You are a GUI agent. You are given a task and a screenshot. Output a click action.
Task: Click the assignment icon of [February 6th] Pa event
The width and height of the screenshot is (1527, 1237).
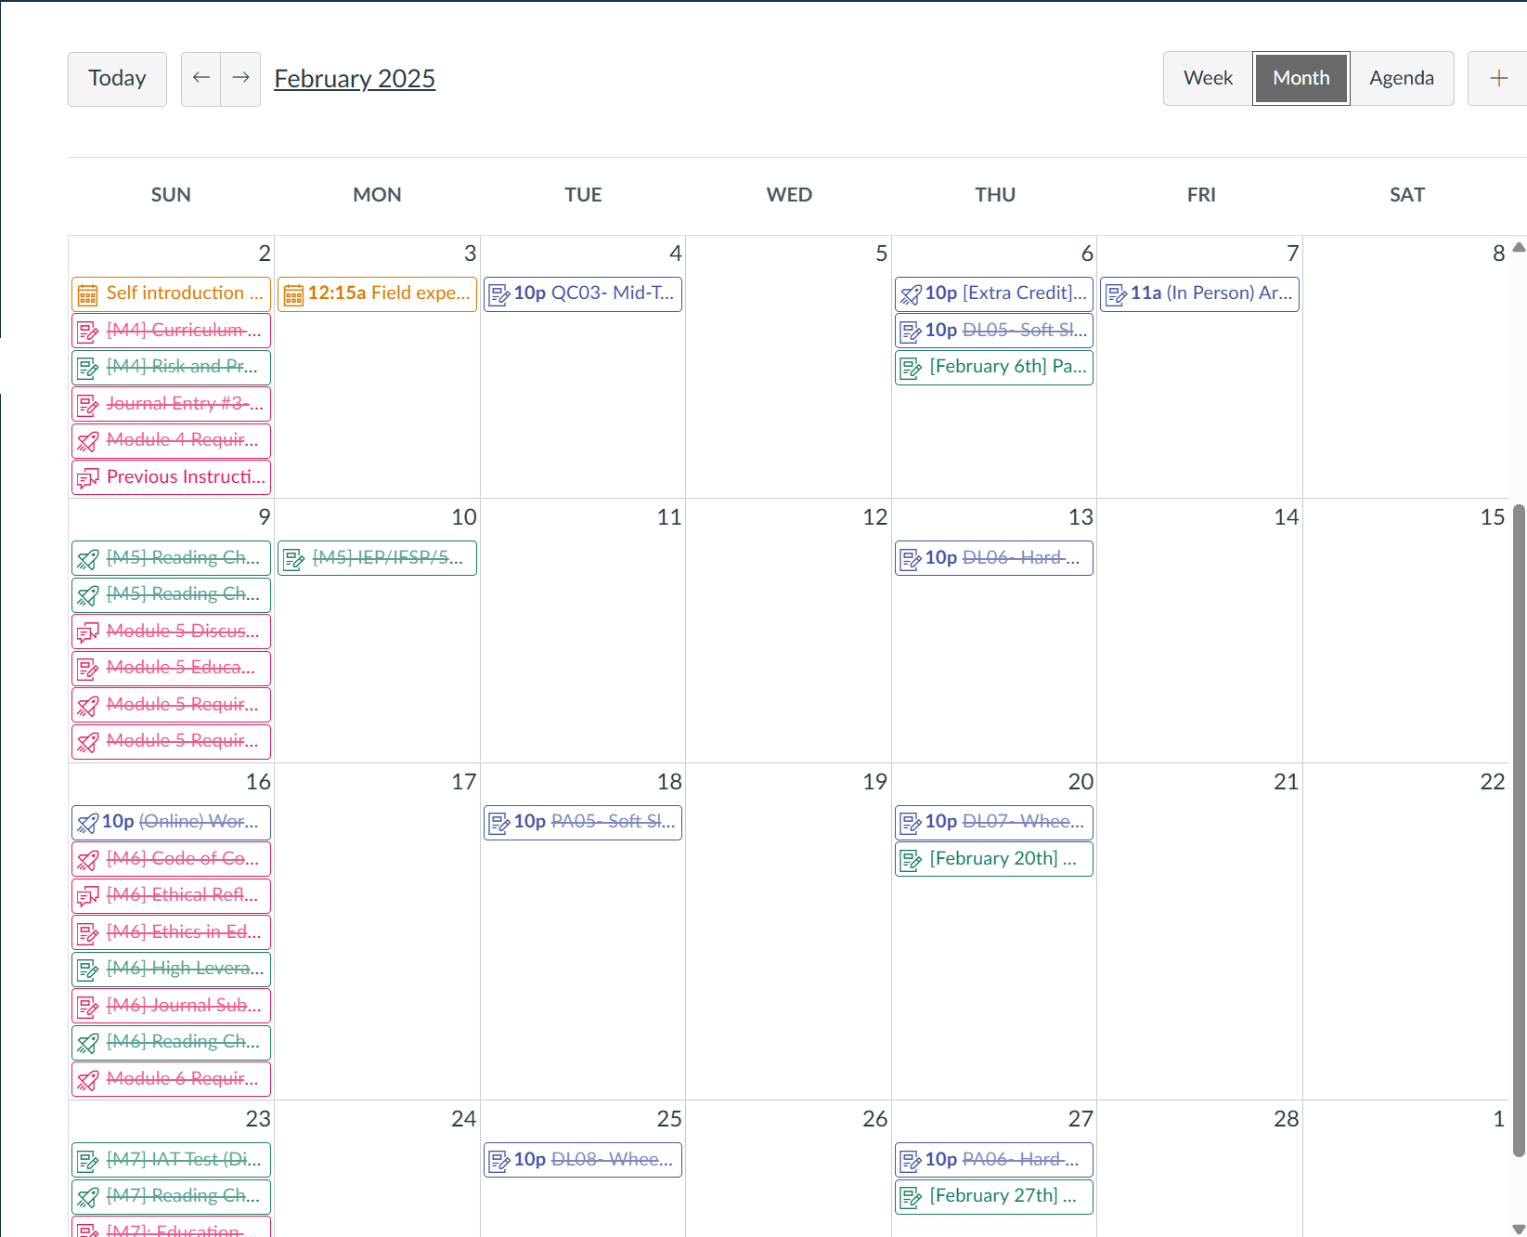[911, 368]
